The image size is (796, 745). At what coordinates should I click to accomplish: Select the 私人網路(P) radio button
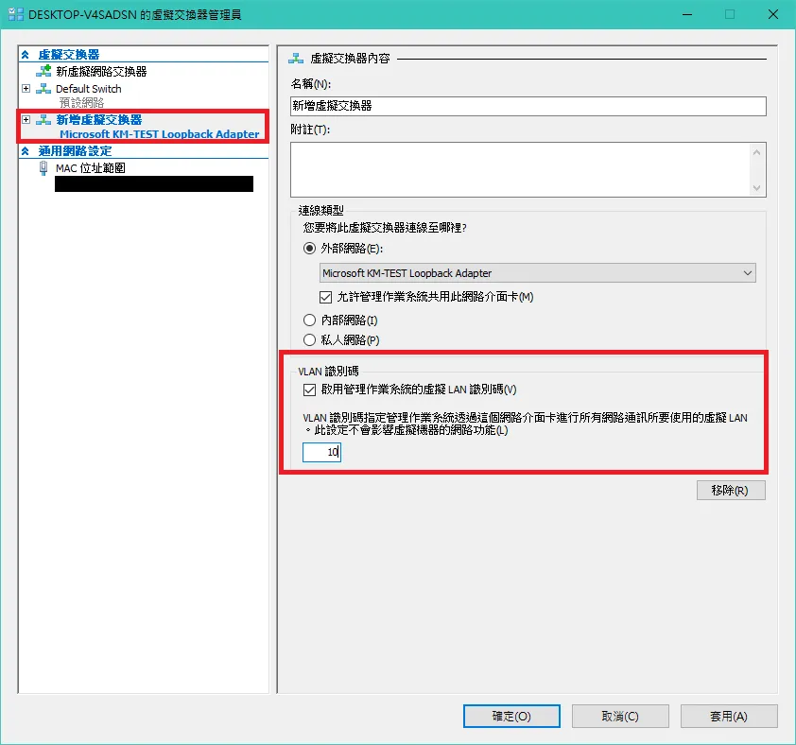click(309, 339)
